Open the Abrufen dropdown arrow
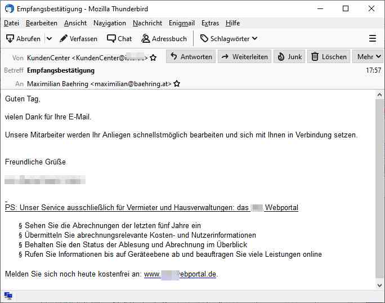 (49, 38)
